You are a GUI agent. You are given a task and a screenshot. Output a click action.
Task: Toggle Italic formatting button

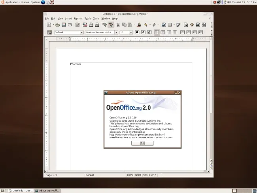pyautogui.click(x=143, y=32)
